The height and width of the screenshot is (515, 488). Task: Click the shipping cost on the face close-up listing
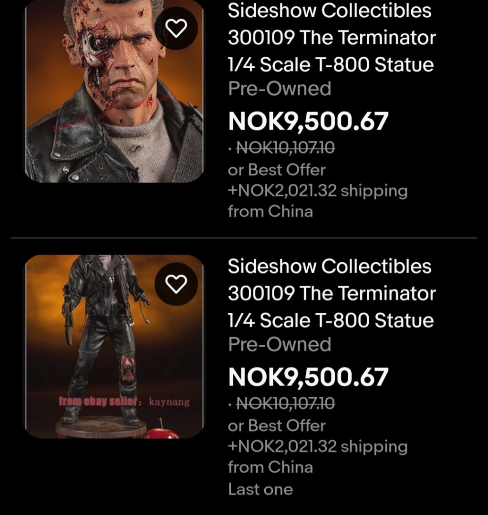(x=318, y=191)
